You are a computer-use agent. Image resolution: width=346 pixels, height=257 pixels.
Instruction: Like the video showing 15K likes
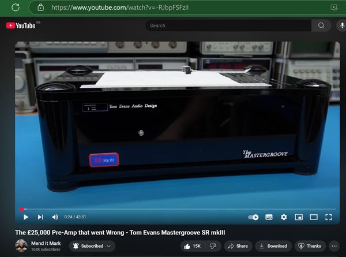(193, 246)
